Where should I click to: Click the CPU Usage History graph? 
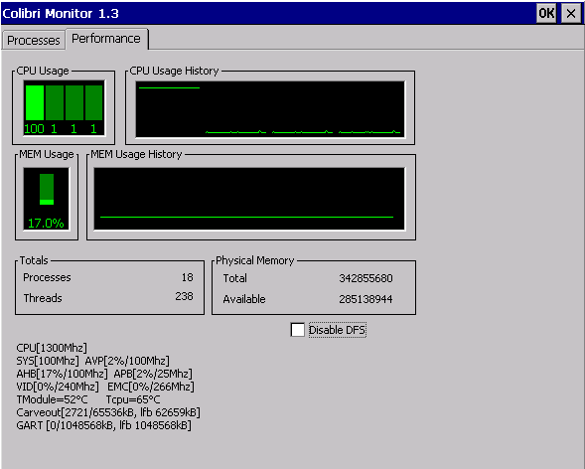[270, 109]
